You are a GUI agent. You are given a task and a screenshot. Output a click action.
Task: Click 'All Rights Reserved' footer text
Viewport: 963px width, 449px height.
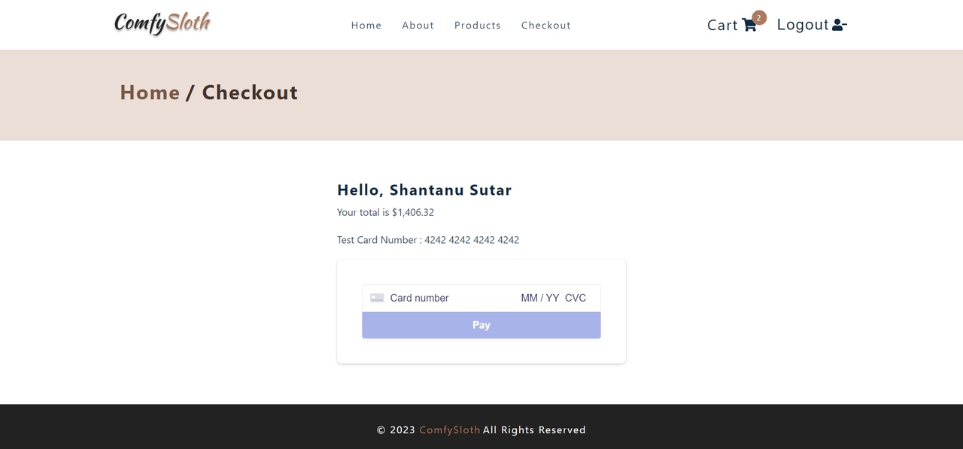coord(534,430)
